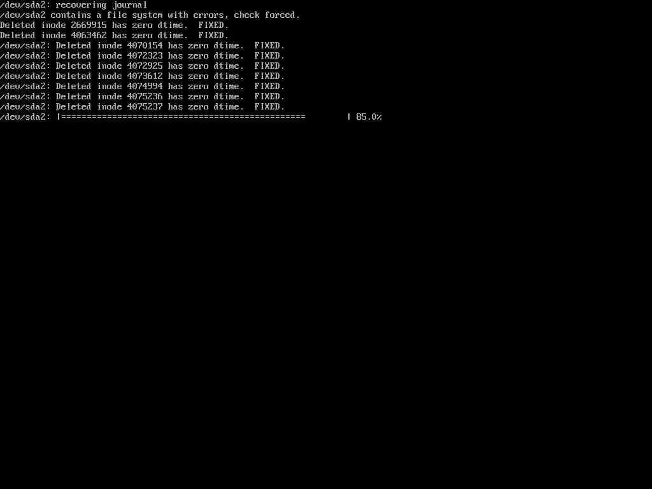Click inode number 4072925
Screen dimensions: 652x489
[145, 66]
